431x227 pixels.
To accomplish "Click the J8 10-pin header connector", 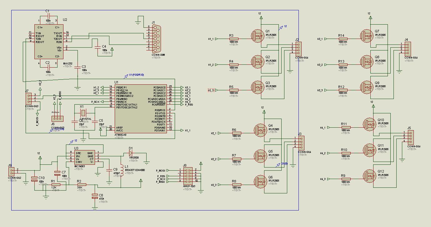I will [x=188, y=175].
